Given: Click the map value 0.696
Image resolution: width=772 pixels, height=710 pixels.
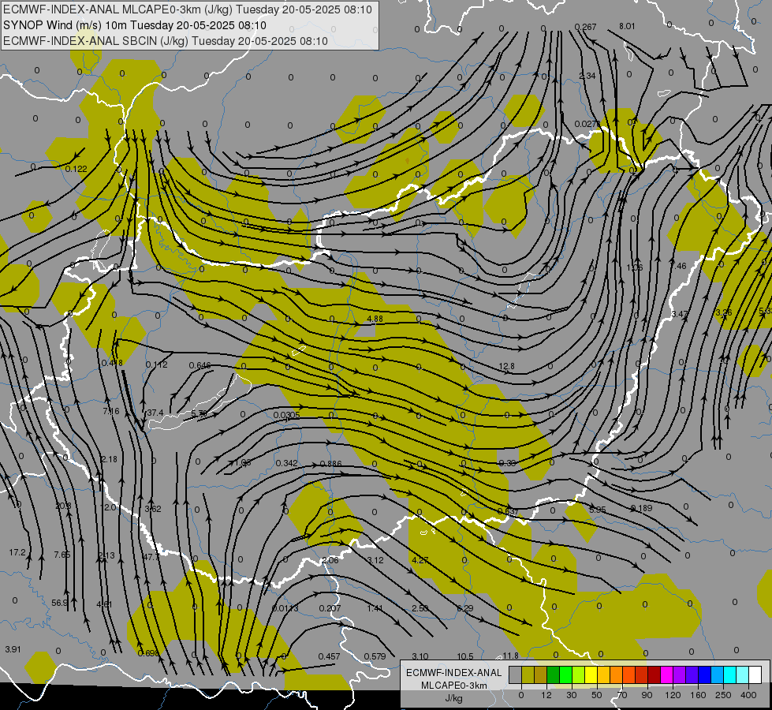Looking at the screenshot, I should [x=148, y=653].
